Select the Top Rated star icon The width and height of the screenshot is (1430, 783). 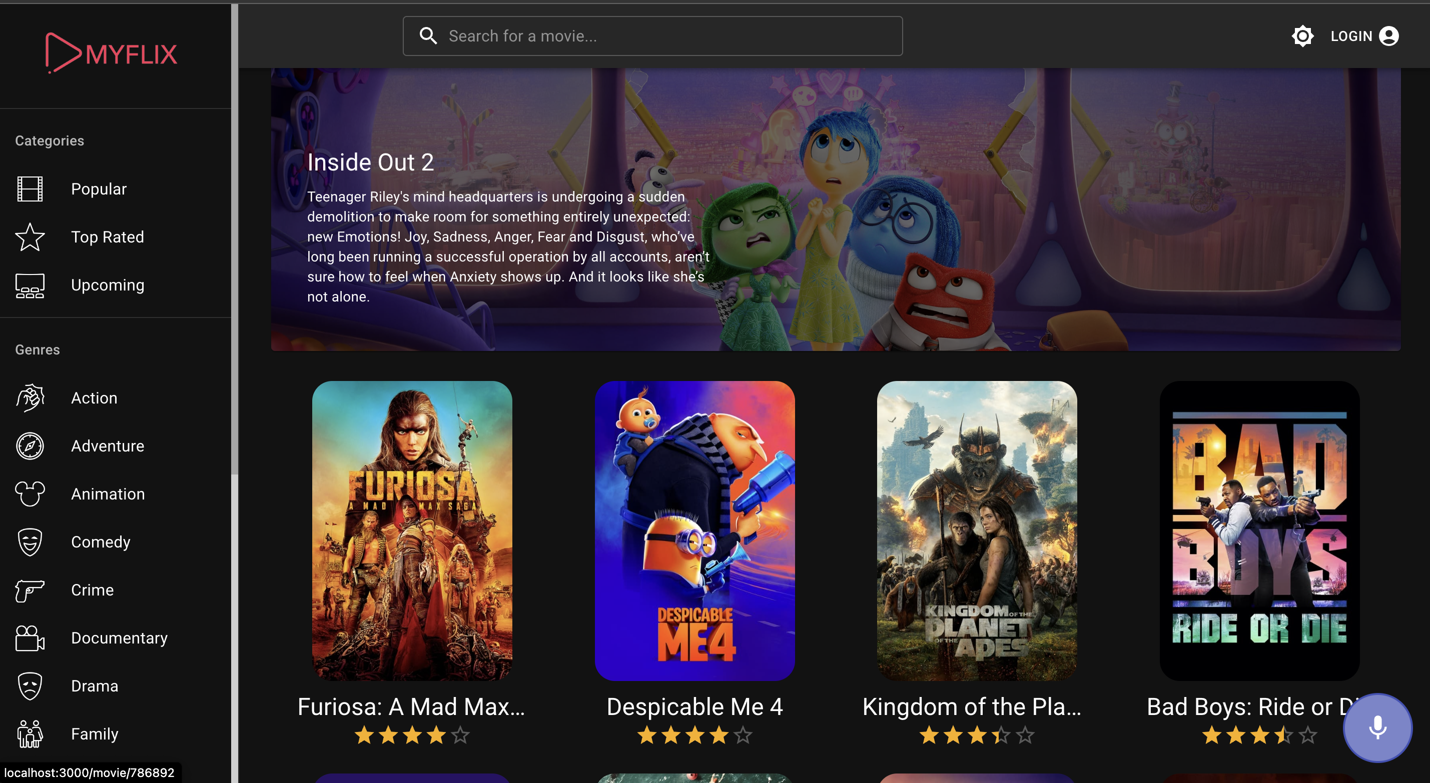(30, 237)
